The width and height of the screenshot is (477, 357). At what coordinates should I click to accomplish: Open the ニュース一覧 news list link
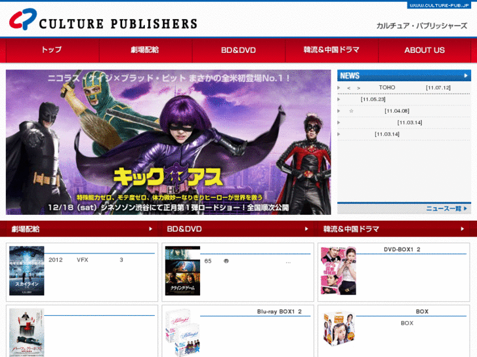pos(446,208)
